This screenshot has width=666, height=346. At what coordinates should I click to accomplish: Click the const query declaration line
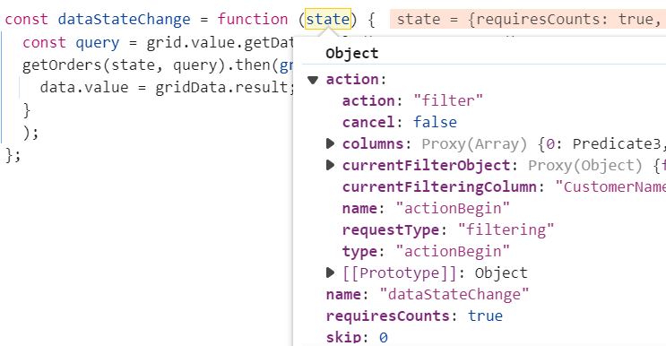point(158,43)
